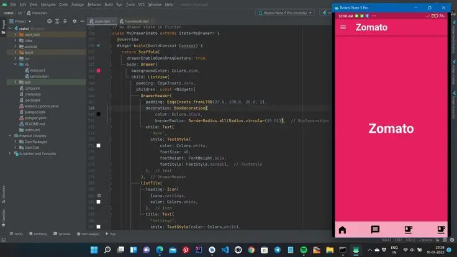Fold DrawerHeader code block in gutter
Viewport: 457px width, 257px height.
coord(110,96)
